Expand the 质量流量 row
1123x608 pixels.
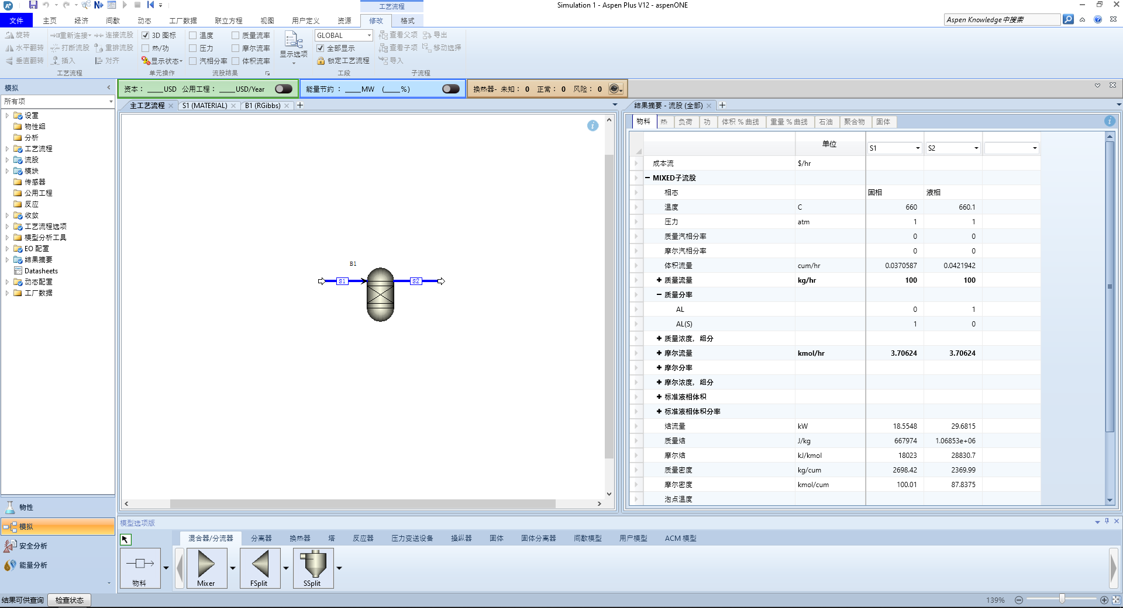tap(659, 280)
